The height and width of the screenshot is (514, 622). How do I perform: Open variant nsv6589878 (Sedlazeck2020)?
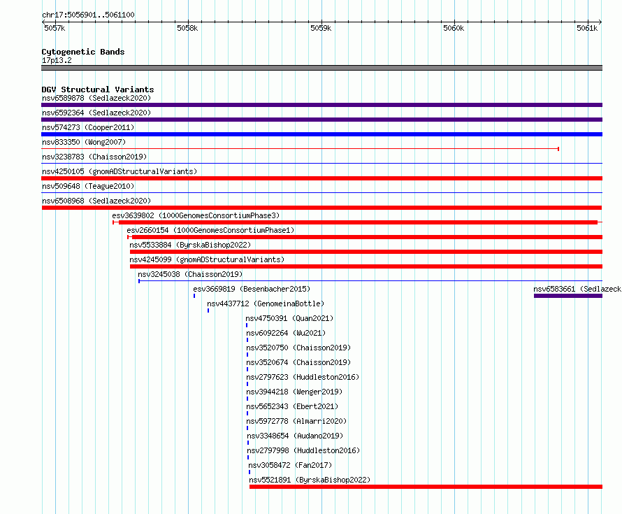96,98
